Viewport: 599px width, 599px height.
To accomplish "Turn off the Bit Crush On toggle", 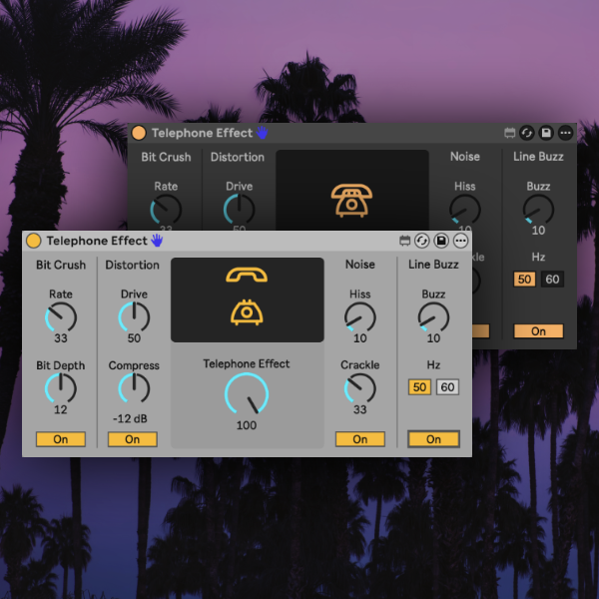I will click(x=61, y=439).
